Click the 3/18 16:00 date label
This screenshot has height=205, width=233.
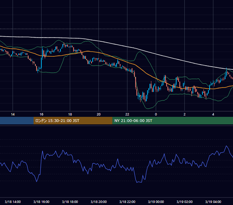click(x=41, y=202)
